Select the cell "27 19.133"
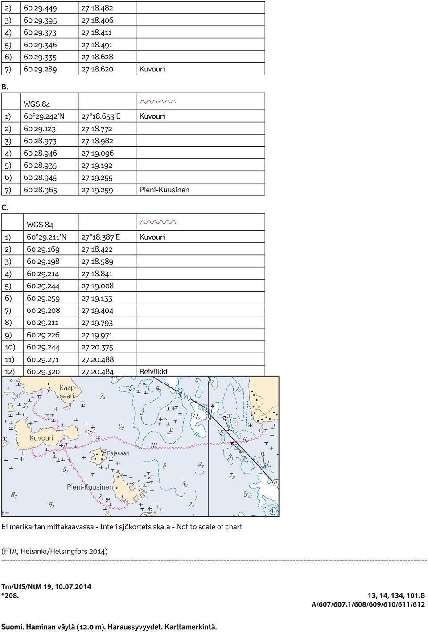The width and height of the screenshot is (428, 632). (x=97, y=298)
